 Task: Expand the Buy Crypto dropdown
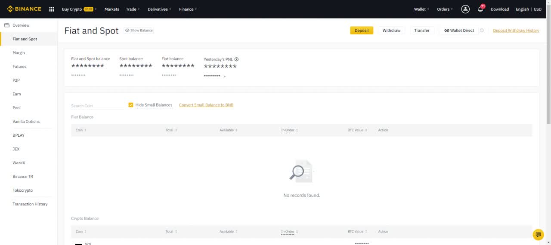(x=79, y=9)
